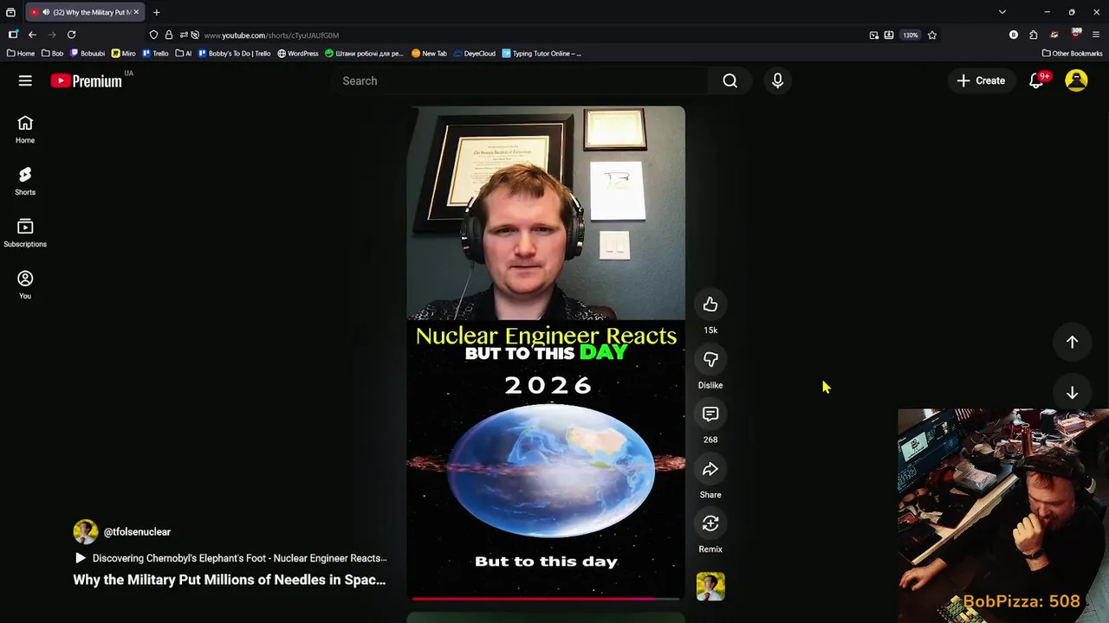Open the sound source thumbnail

pyautogui.click(x=710, y=587)
